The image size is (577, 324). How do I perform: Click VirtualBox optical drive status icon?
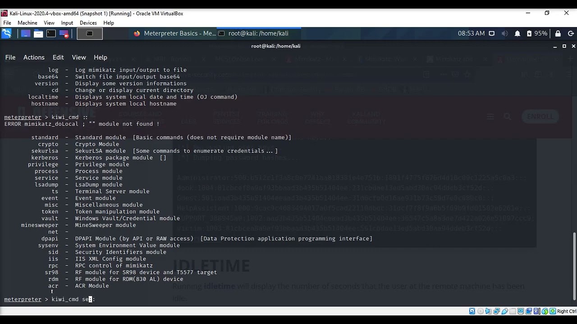click(480, 311)
